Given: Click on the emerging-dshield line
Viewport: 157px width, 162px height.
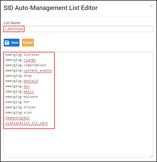Looking at the screenshot, I should pyautogui.click(x=22, y=81).
